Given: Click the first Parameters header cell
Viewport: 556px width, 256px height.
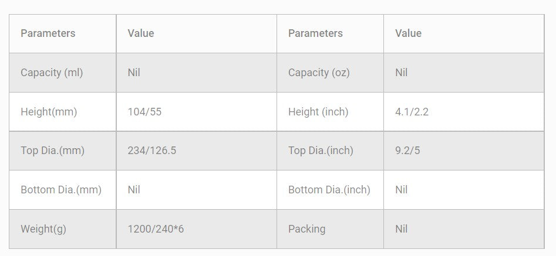Looking at the screenshot, I should (48, 33).
